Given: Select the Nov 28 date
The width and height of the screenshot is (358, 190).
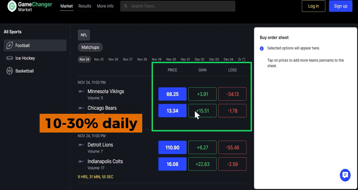Looking at the screenshot, I should coord(142,59).
